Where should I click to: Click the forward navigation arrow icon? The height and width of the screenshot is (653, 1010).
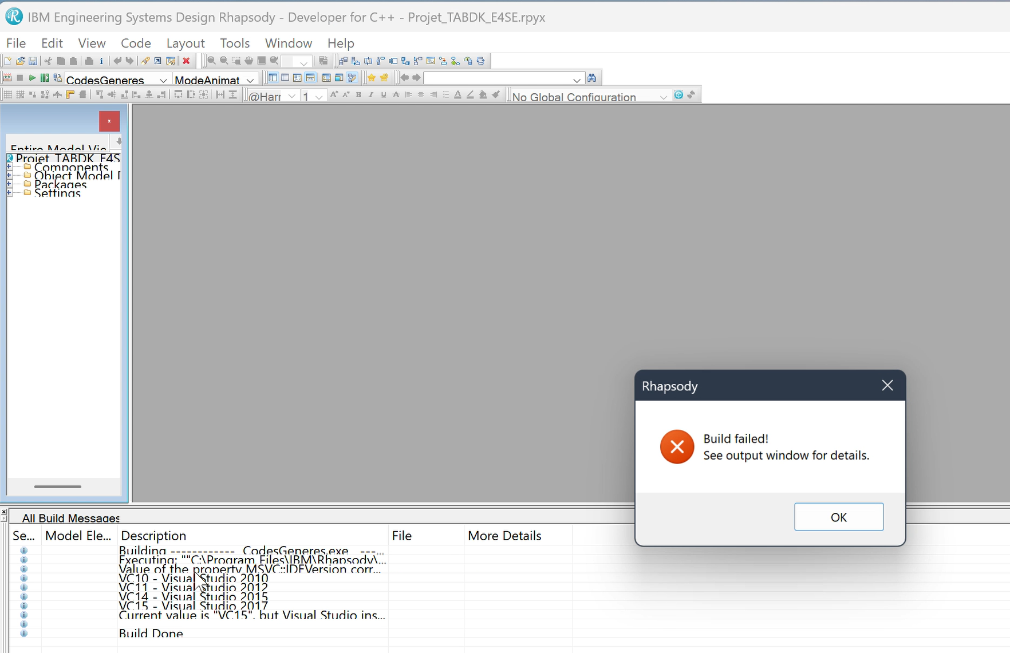[417, 78]
